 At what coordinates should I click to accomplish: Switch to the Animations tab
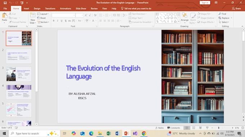66,9
